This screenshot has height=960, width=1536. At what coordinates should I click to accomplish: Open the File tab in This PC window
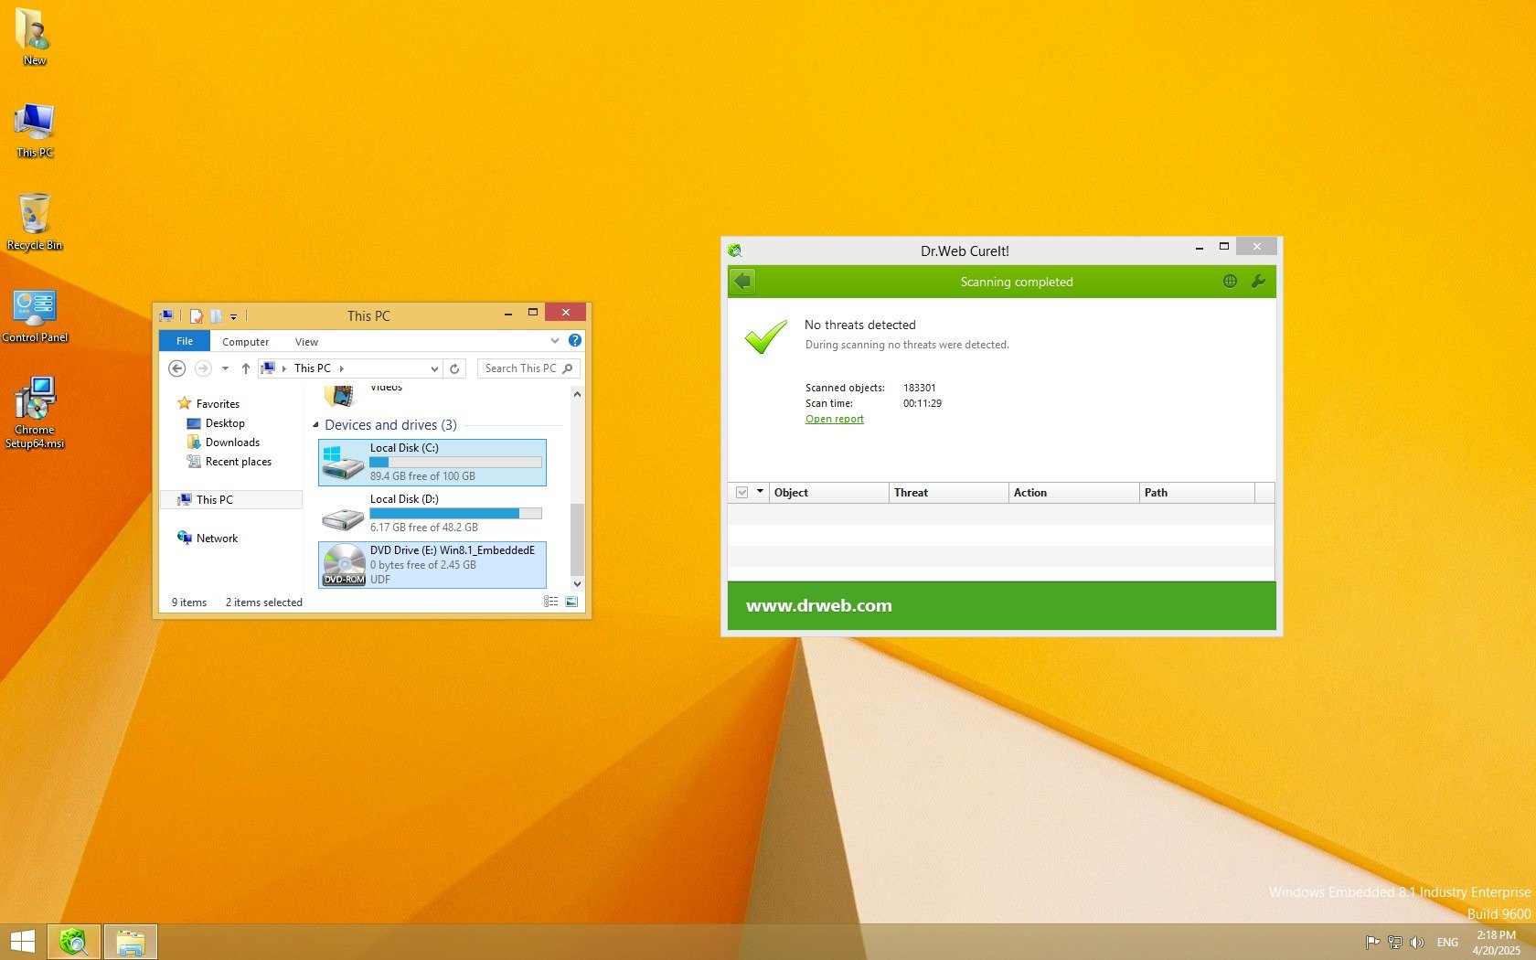[185, 341]
